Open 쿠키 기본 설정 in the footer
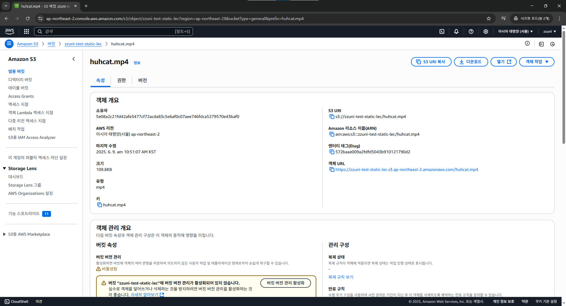 point(546,301)
